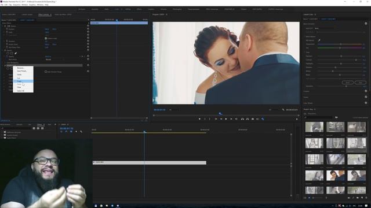371x208 pixels.
Task: Open the Sequence menu in the menu bar
Action: pos(17,5)
